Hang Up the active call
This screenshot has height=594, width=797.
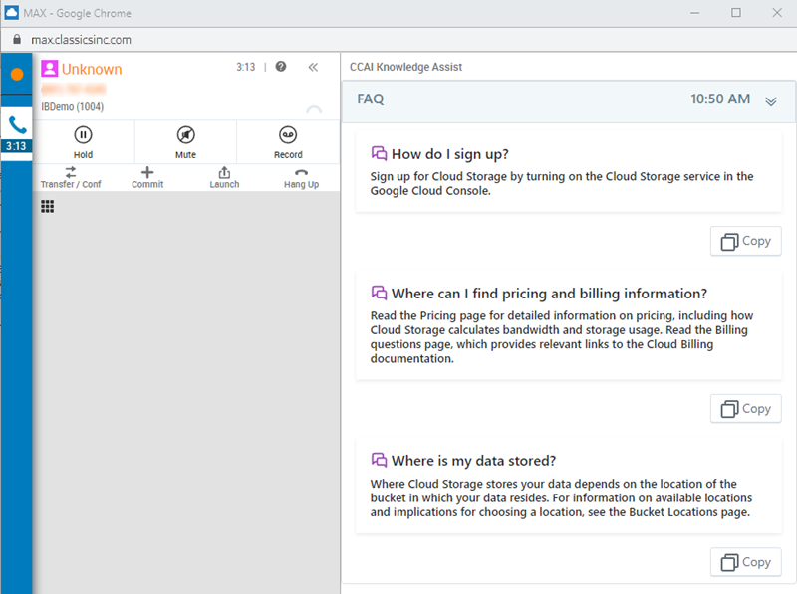click(x=302, y=178)
